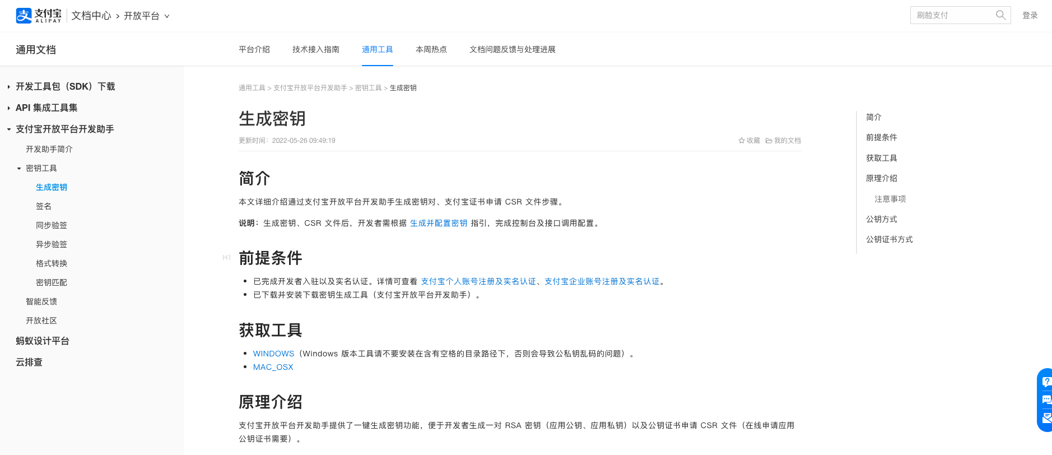Viewport: 1052px width, 455px height.
Task: Open the 生成并配置密钥 link
Action: pyautogui.click(x=439, y=223)
